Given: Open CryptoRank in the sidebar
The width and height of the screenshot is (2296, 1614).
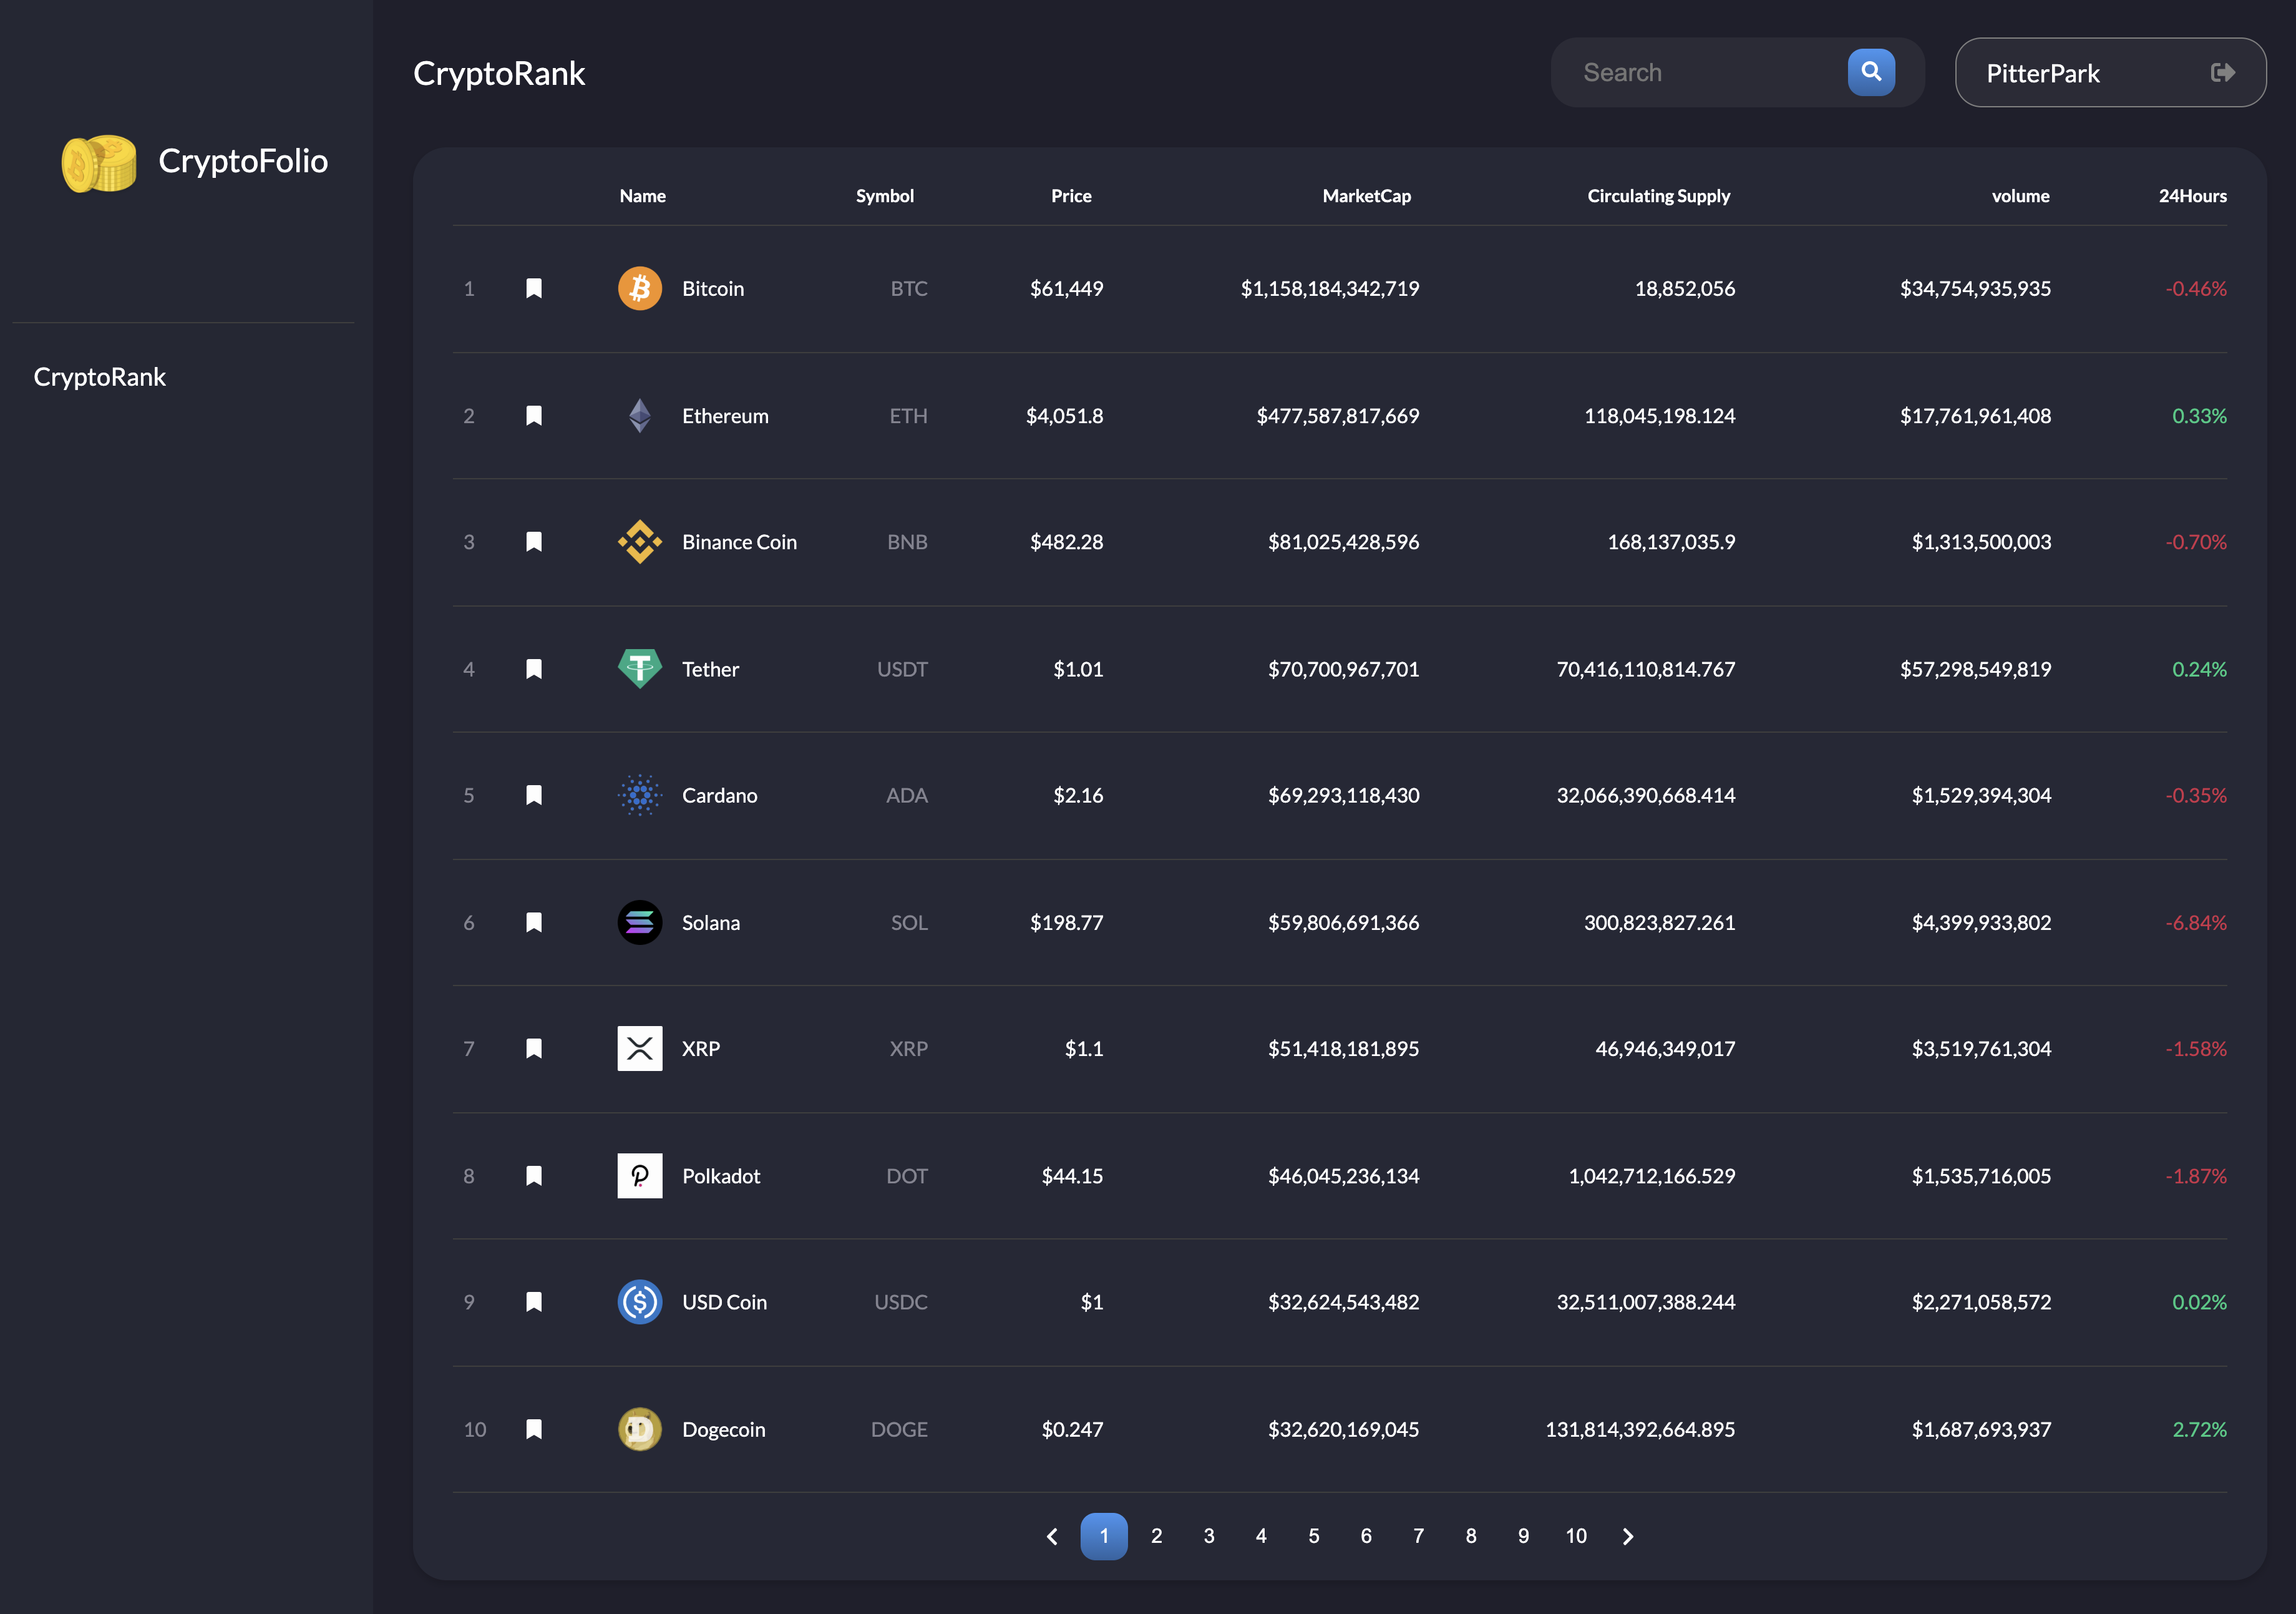Looking at the screenshot, I should pyautogui.click(x=100, y=377).
